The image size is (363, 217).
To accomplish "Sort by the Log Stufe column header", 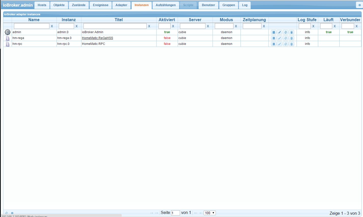I will (x=307, y=20).
